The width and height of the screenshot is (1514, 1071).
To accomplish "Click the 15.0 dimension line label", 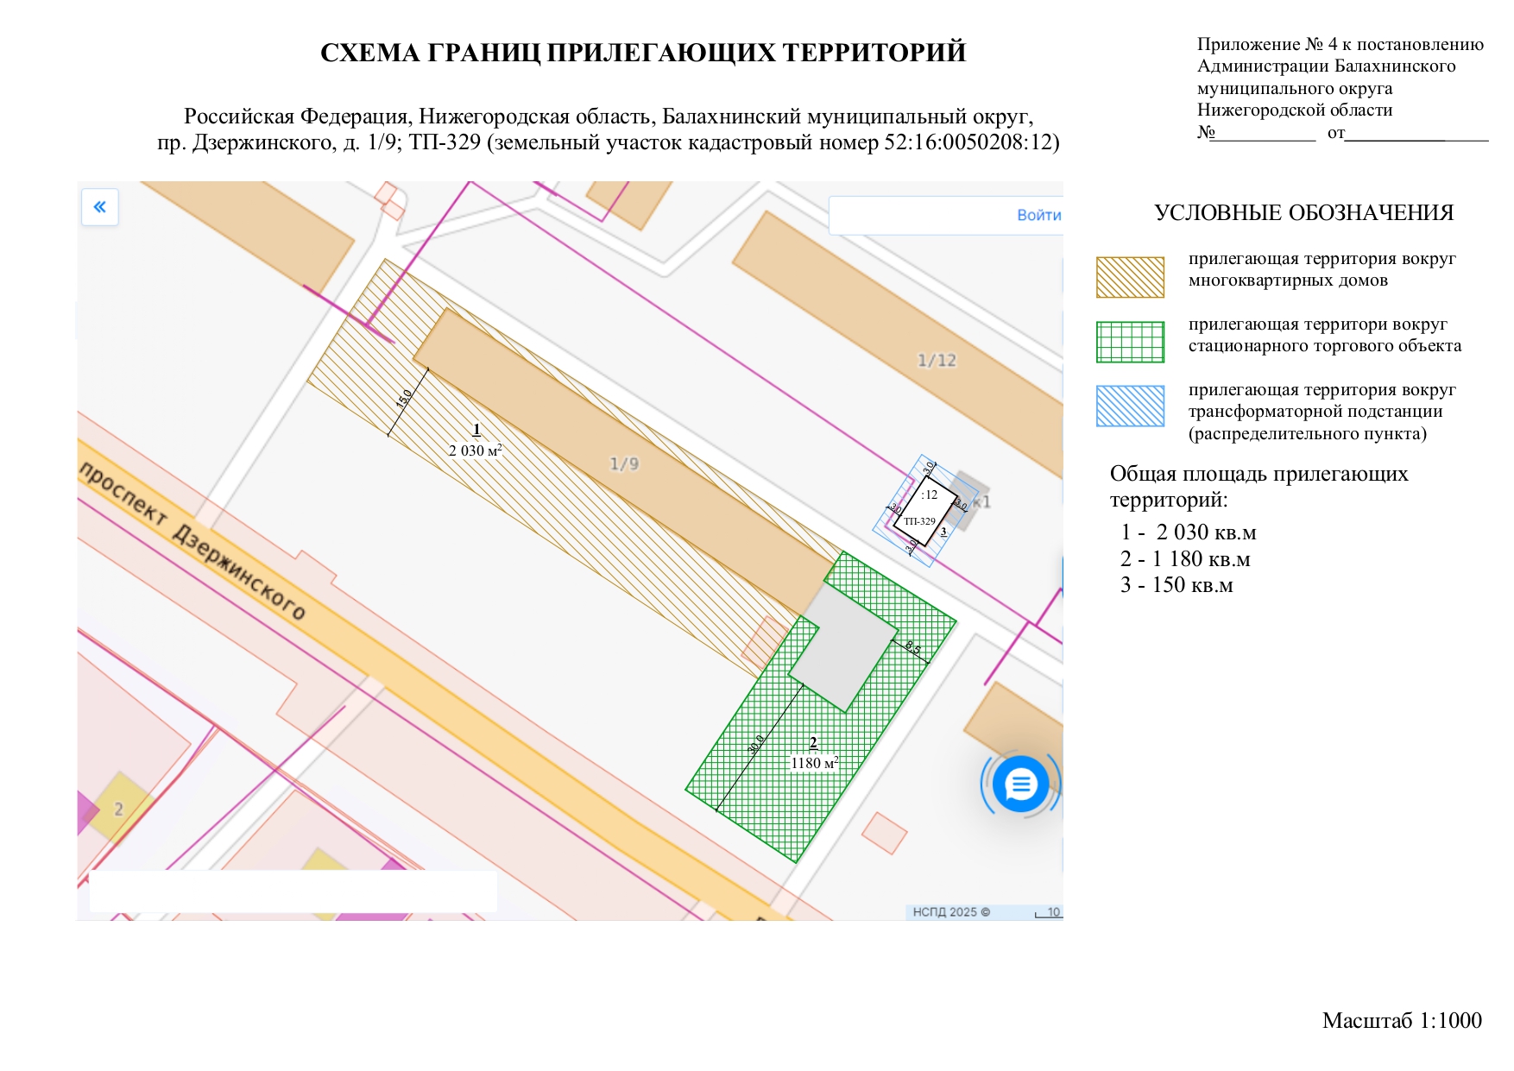I will 404,399.
